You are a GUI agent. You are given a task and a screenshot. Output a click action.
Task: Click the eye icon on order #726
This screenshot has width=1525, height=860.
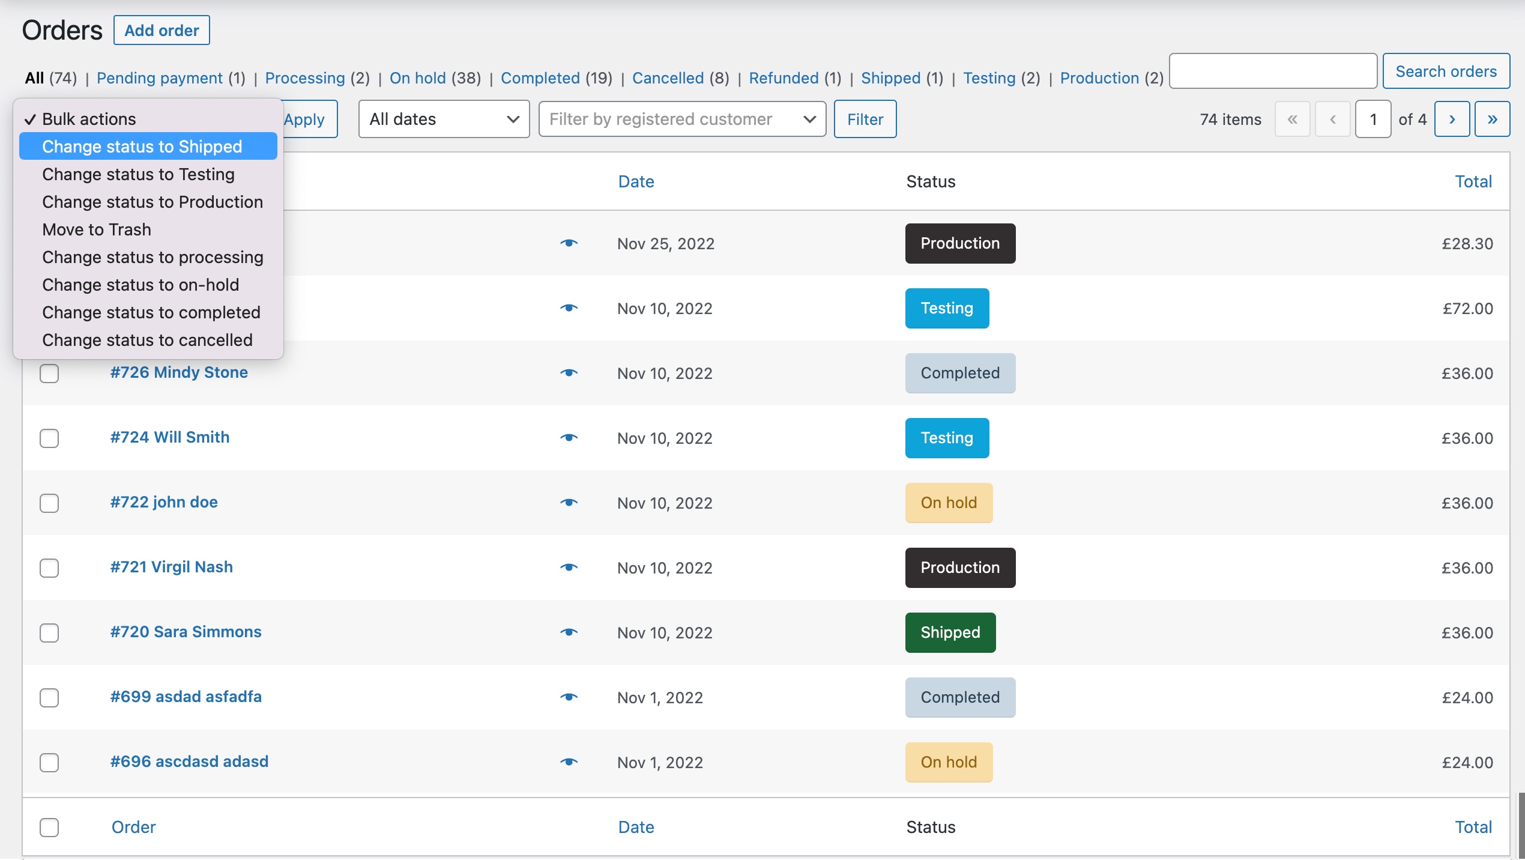coord(570,372)
